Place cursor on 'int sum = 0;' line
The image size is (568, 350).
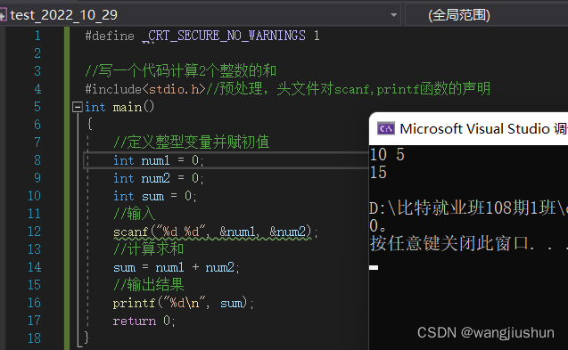coord(154,196)
